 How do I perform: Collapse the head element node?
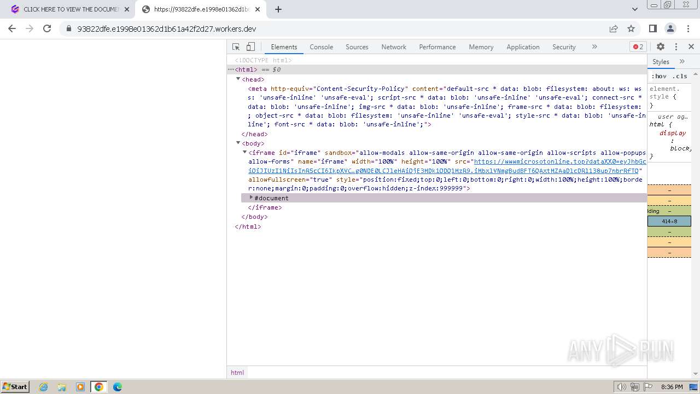point(238,79)
